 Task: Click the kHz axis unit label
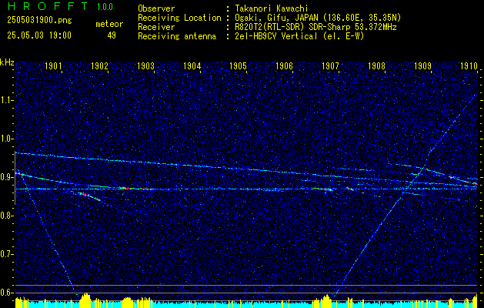tap(8, 62)
